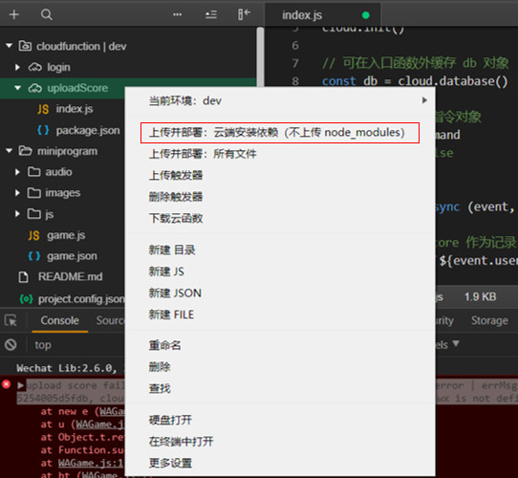Image resolution: width=518 pixels, height=478 pixels.
Task: Click the plus icon to add file
Action: (x=14, y=14)
